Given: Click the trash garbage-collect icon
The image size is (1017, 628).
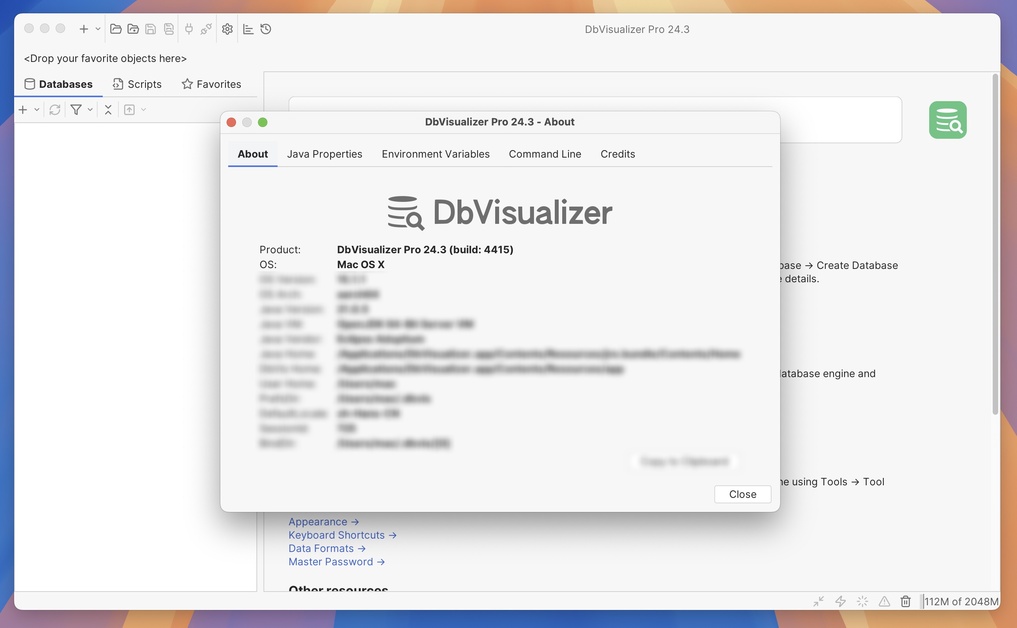Looking at the screenshot, I should [906, 601].
